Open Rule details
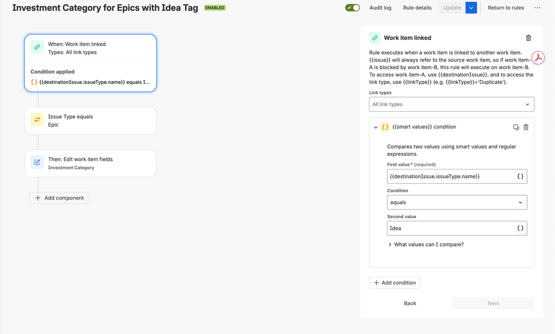This screenshot has height=334, width=555. coord(417,8)
